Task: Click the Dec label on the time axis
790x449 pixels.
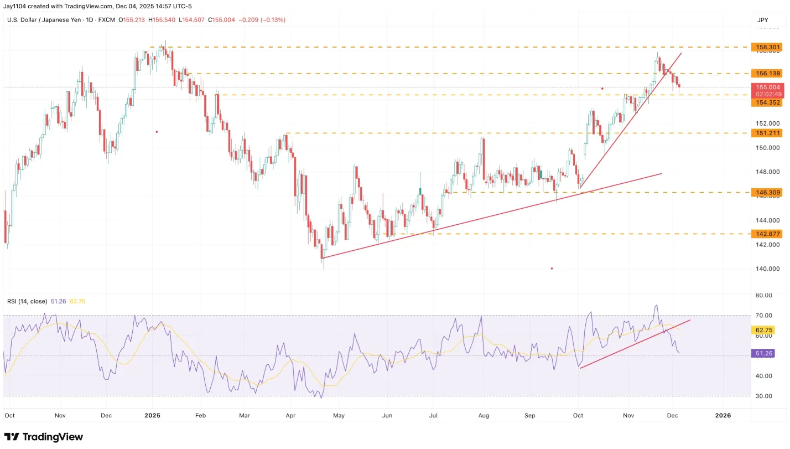Action: point(672,415)
